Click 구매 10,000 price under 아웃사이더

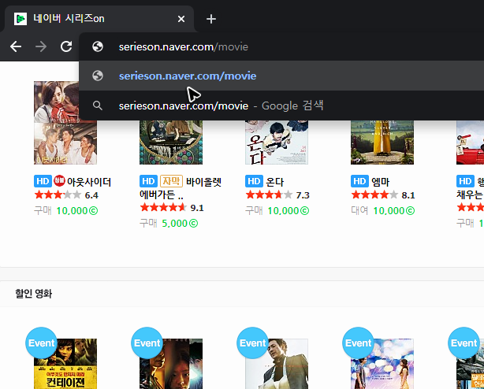[66, 211]
